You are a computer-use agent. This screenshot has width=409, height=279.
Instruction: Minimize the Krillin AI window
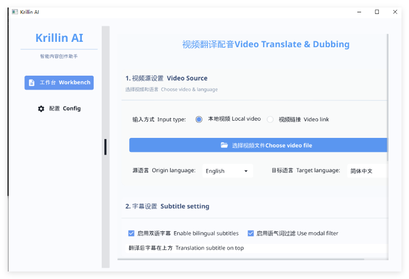[x=359, y=12]
